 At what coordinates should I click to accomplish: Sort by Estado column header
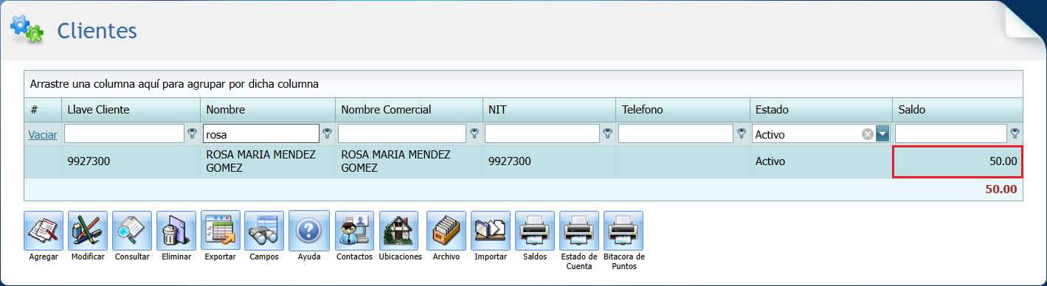tap(821, 110)
